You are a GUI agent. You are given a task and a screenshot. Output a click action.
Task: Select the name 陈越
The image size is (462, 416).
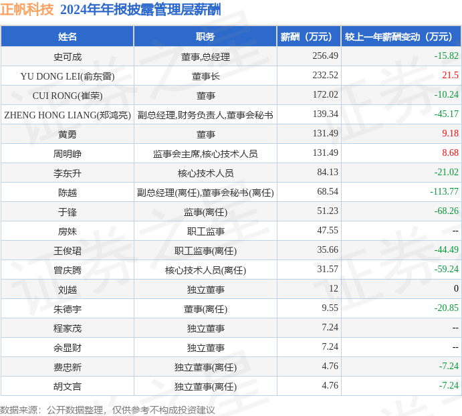pos(68,193)
